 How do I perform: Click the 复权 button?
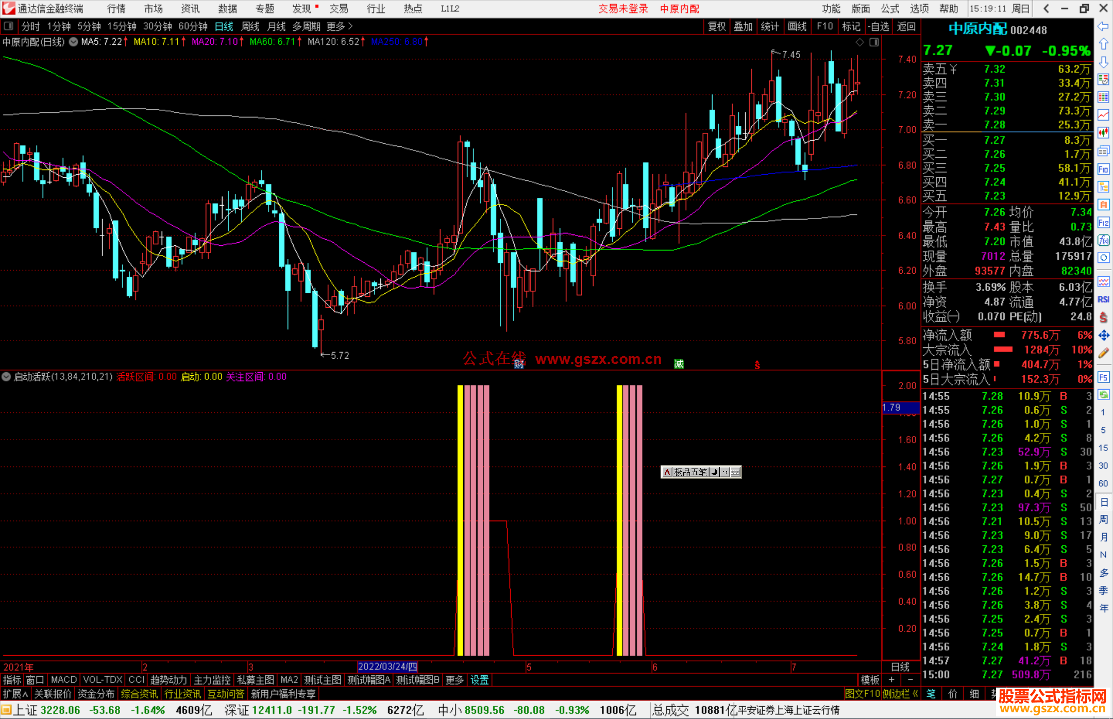(x=717, y=26)
